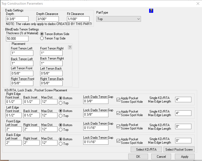This screenshot has width=202, height=161.
Task: Select Top option for Right Edge
Action: pos(60,103)
